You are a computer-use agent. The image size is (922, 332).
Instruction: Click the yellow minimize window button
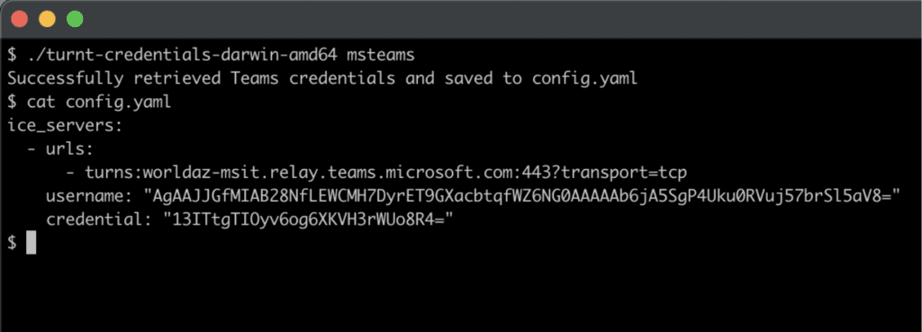tap(47, 20)
